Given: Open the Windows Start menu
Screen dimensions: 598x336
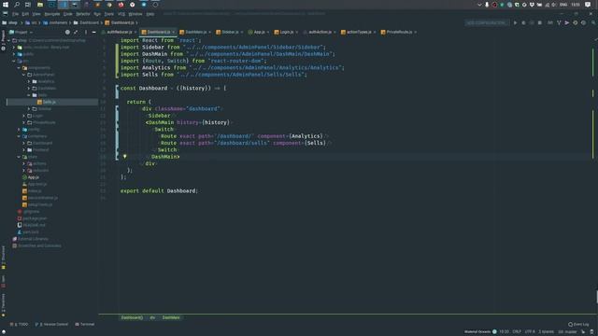Looking at the screenshot, I should (x=6, y=5).
